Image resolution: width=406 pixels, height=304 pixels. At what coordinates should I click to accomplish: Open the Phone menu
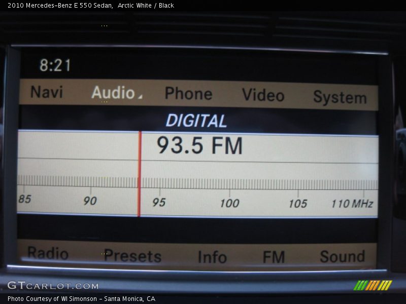tap(188, 93)
